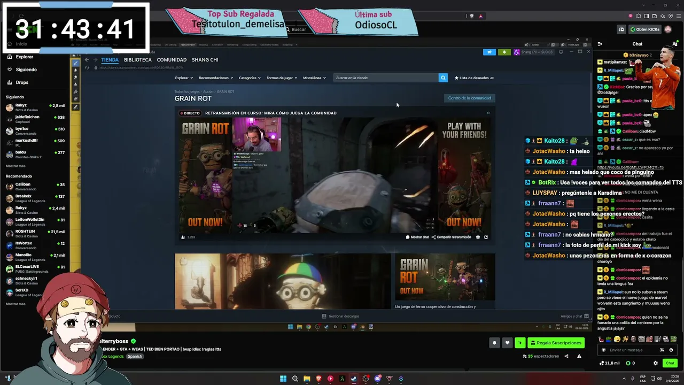Collapse the Kick chat panel arrow

point(600,44)
